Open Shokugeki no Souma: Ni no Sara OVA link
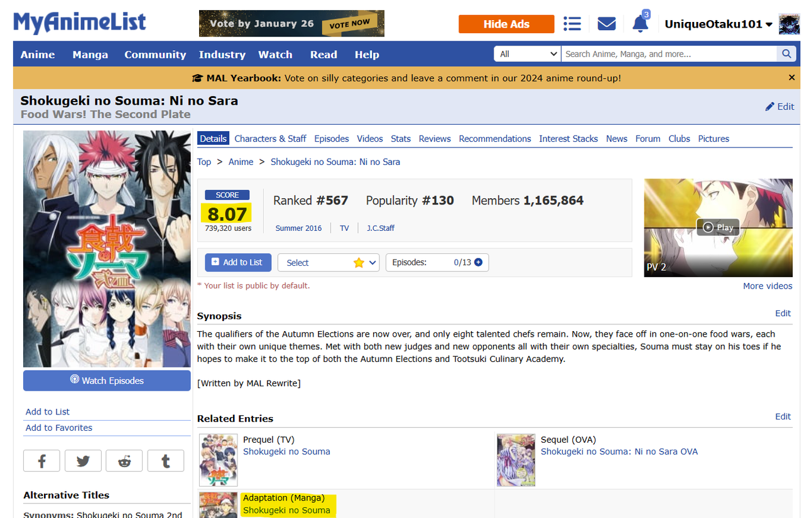Image resolution: width=804 pixels, height=518 pixels. pyautogui.click(x=619, y=452)
